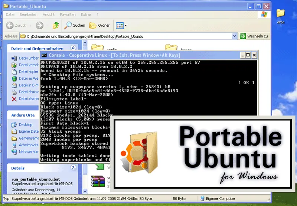The height and width of the screenshot is (206, 297).
Task: Click the run_portable_ubuntu.bat details filename
Action: pyautogui.click(x=36, y=179)
